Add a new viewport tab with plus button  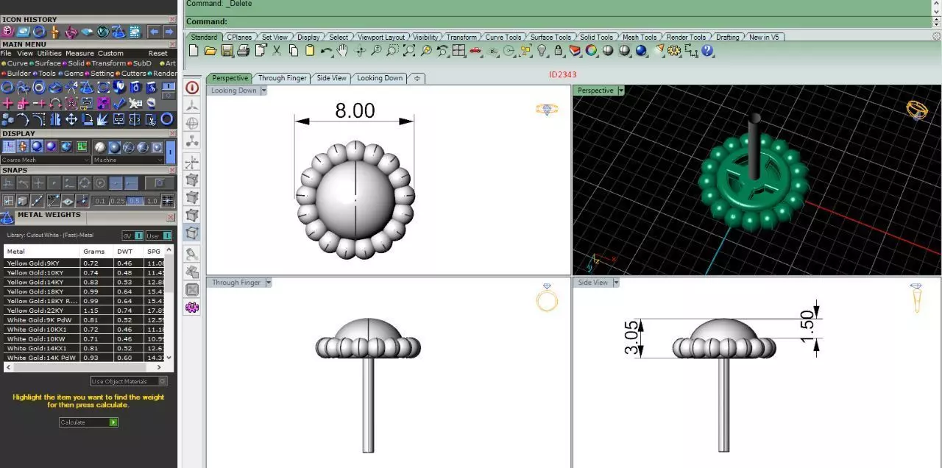click(x=417, y=78)
